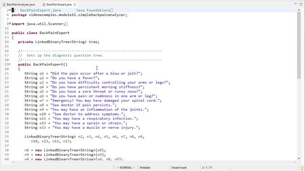Click the n10, n11, n12, n13 declaration line
Image resolution: width=305 pixels, height=171 pixels.
click(x=51, y=141)
